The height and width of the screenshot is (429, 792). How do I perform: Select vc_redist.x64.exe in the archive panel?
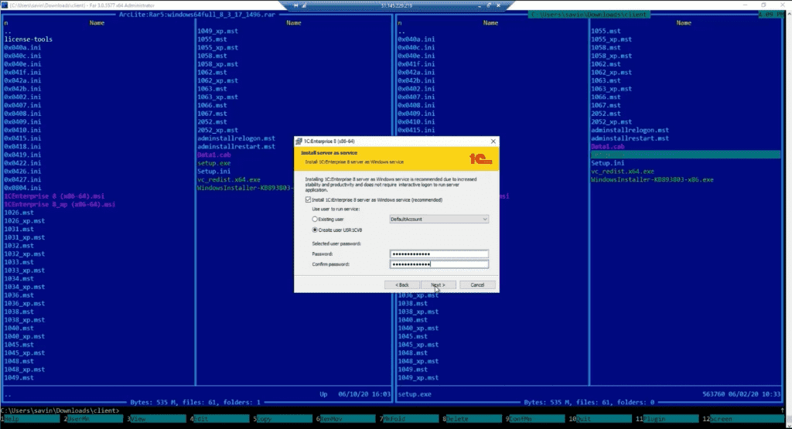tap(229, 179)
